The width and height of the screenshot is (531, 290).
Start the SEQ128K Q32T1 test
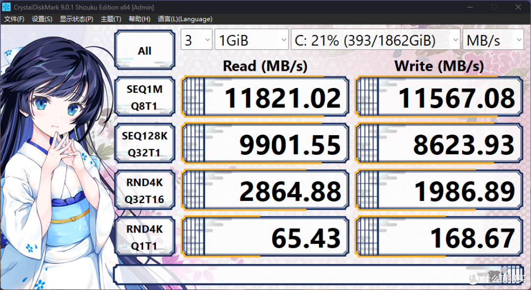pos(145,144)
